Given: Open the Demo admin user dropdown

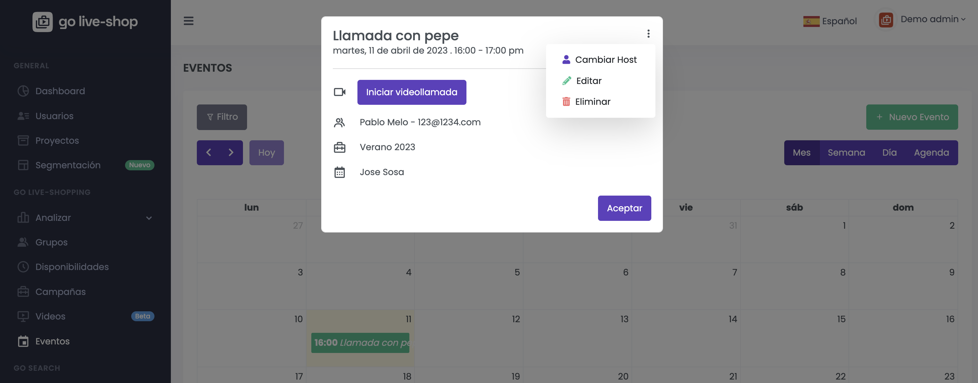Looking at the screenshot, I should click(933, 19).
